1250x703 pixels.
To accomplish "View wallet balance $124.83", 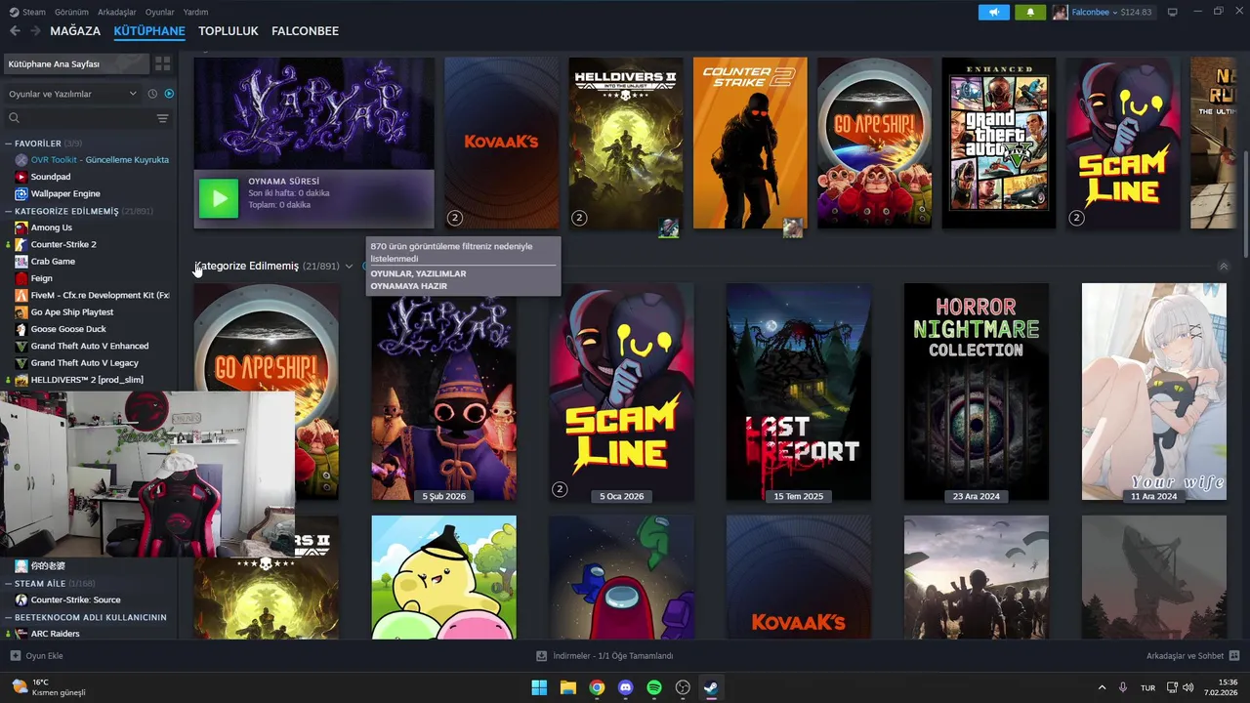I will click(x=1136, y=13).
